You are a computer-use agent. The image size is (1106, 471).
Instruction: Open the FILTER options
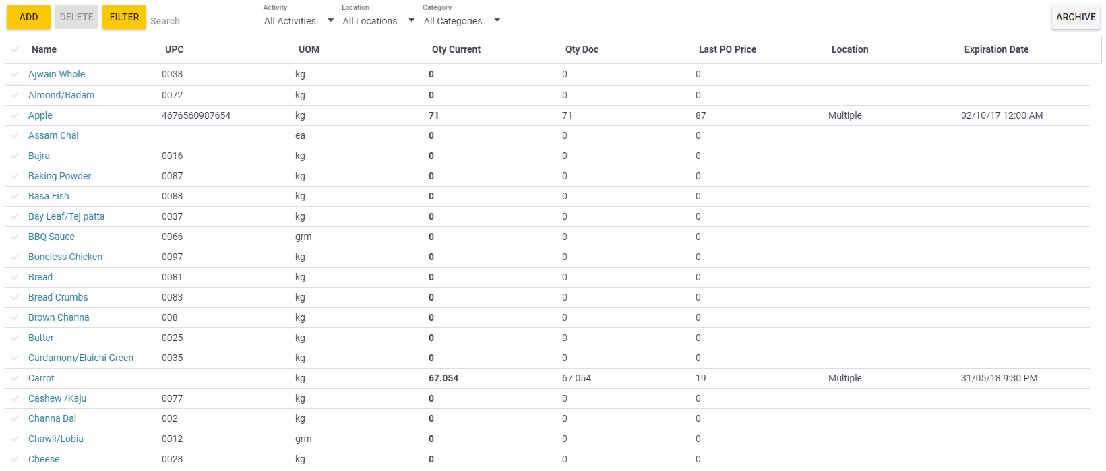[x=123, y=17]
